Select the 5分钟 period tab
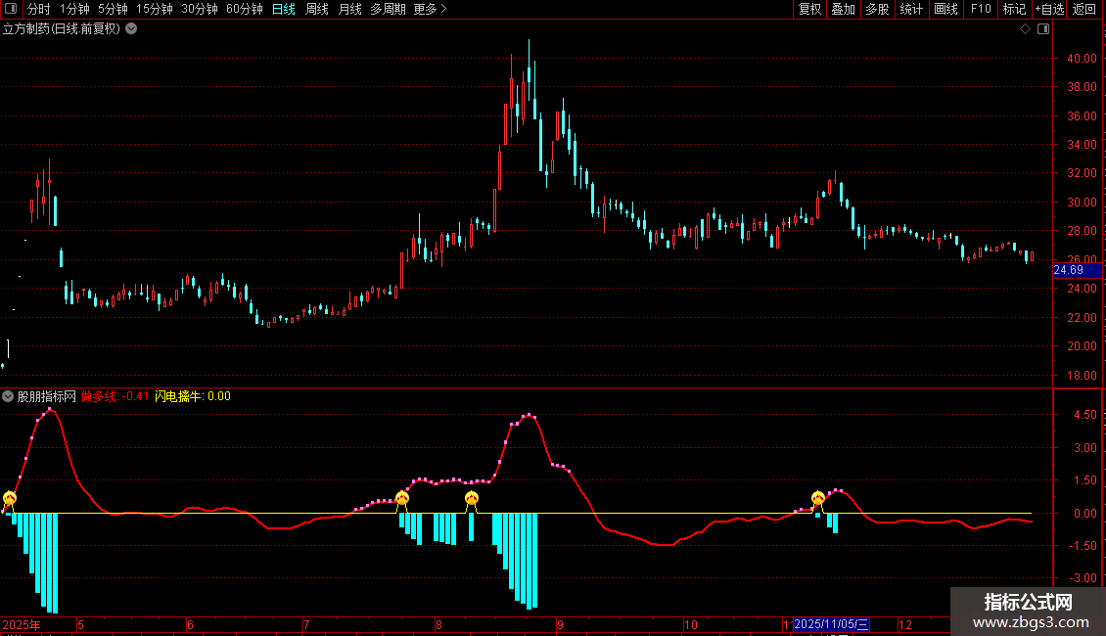Screen dimensions: 1106x636 coord(113,9)
